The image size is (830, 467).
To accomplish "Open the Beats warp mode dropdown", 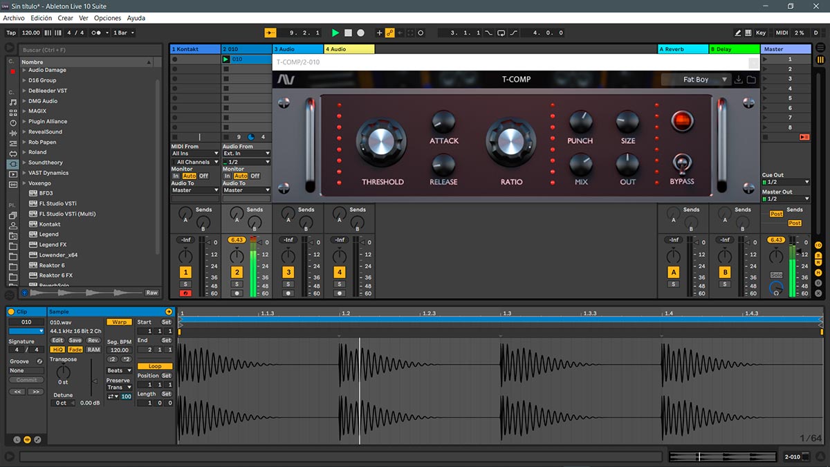I will coord(119,371).
